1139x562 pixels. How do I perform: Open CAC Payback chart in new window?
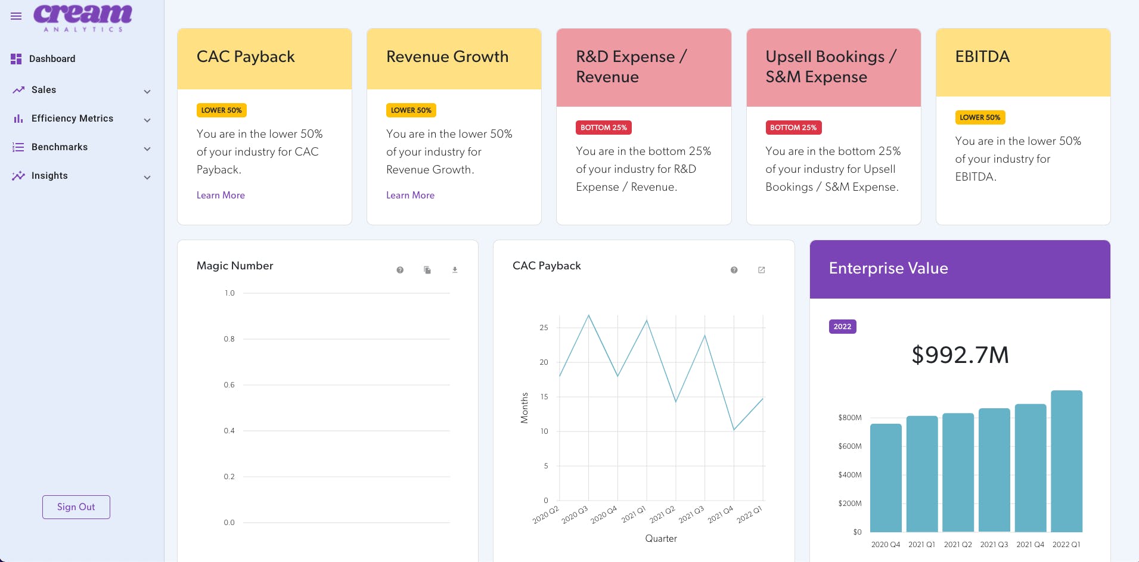coord(761,270)
